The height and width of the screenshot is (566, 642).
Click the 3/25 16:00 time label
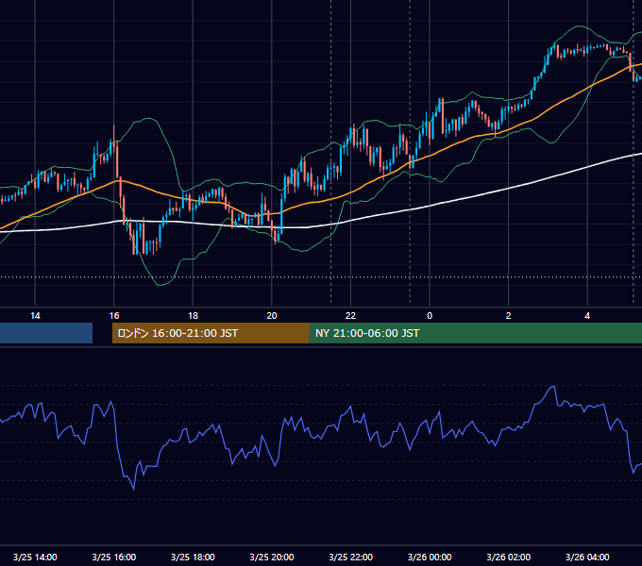114,557
